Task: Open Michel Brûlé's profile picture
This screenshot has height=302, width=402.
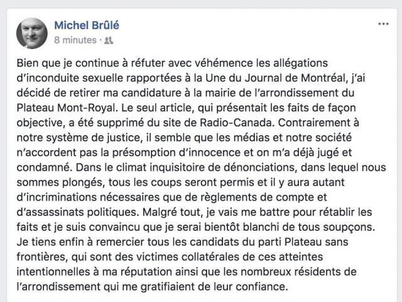Action: tap(31, 33)
